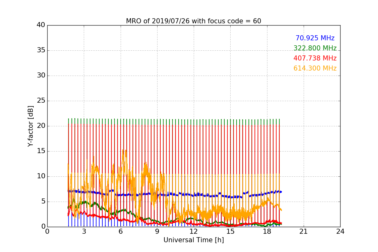This screenshot has height=252, width=378.
Task: Click the plot title 'MRO of 2019/07/26 with focus code = 60'
Action: tap(193, 21)
